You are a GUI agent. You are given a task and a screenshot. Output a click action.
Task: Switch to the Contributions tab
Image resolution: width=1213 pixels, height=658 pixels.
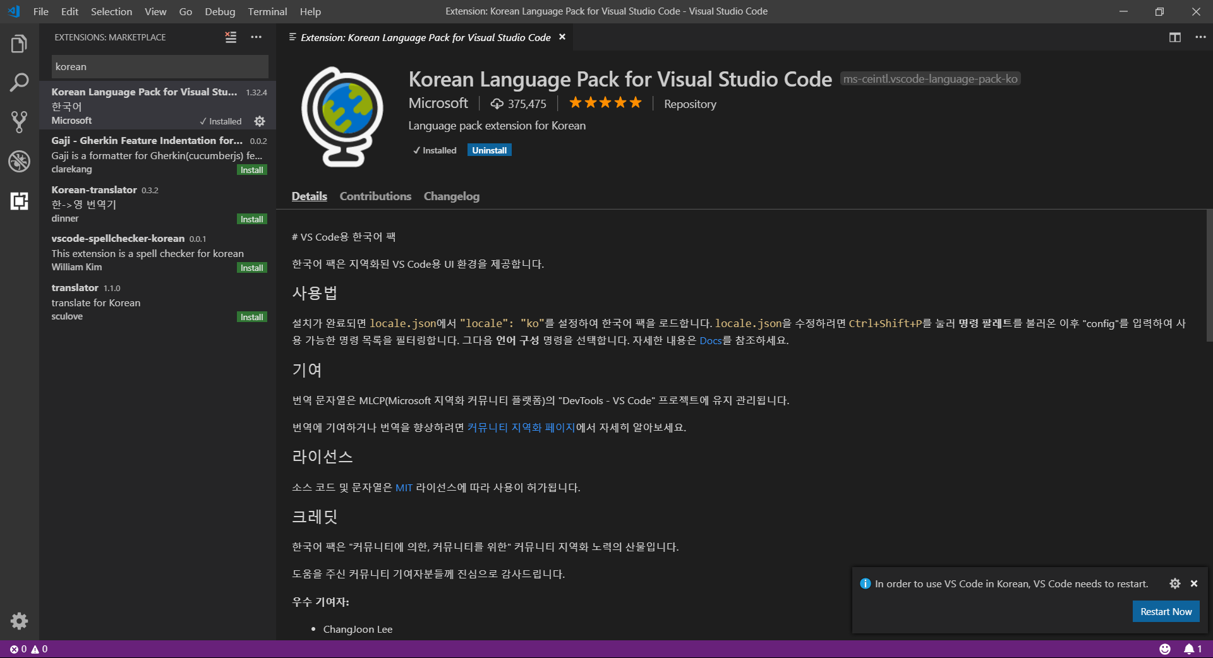pos(375,196)
